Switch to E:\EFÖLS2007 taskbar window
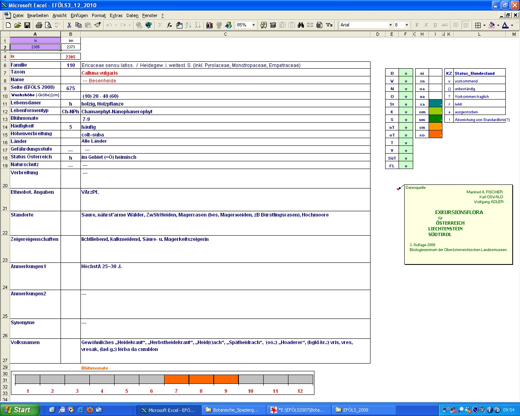The height and width of the screenshot is (416, 520). 298,410
